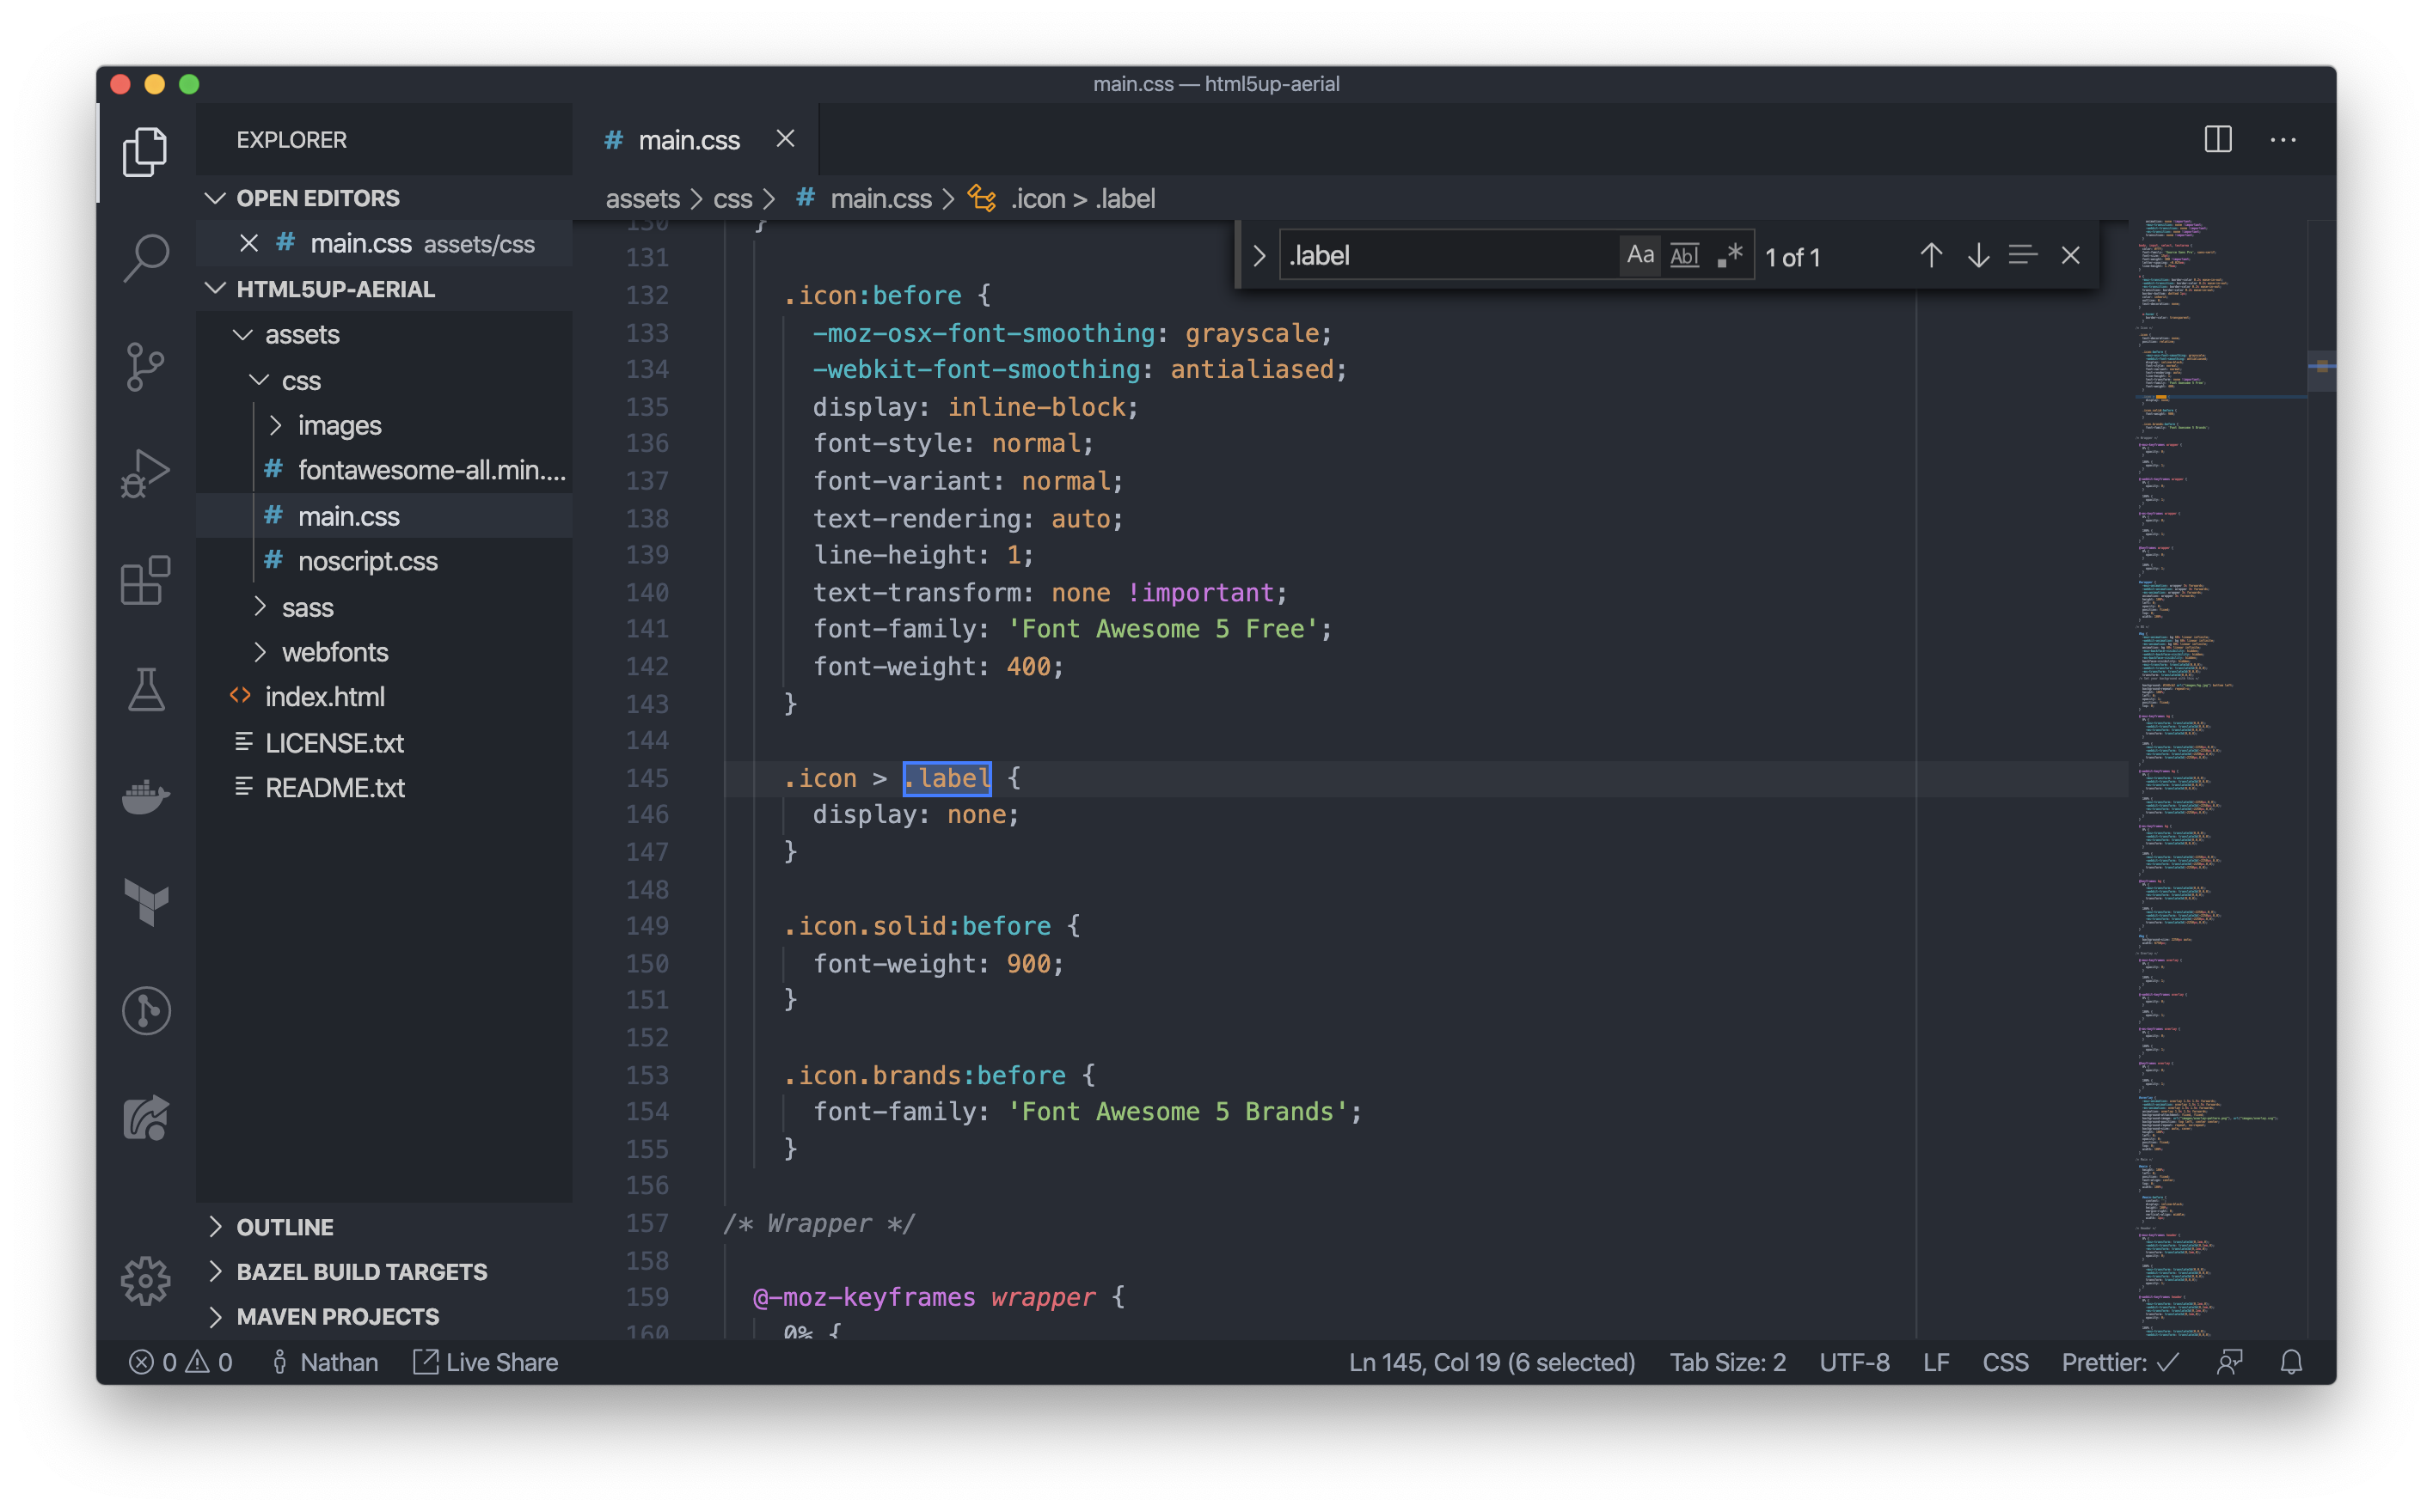Toggle Use Regular Expression in find widget
Viewport: 2433px width, 1512px height.
point(1730,256)
